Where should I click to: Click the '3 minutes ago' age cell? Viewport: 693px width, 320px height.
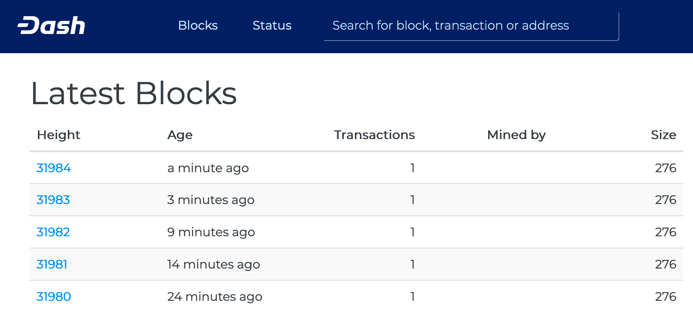(x=211, y=200)
